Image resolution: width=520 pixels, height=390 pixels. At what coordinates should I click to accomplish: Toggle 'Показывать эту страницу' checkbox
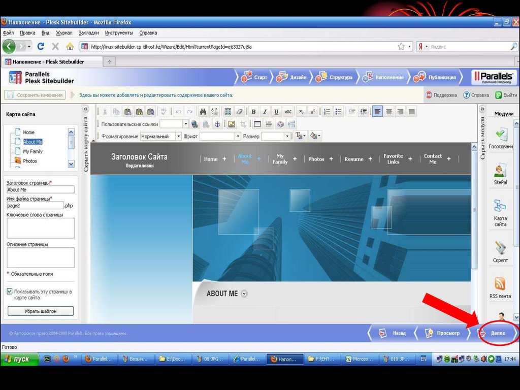(x=10, y=291)
